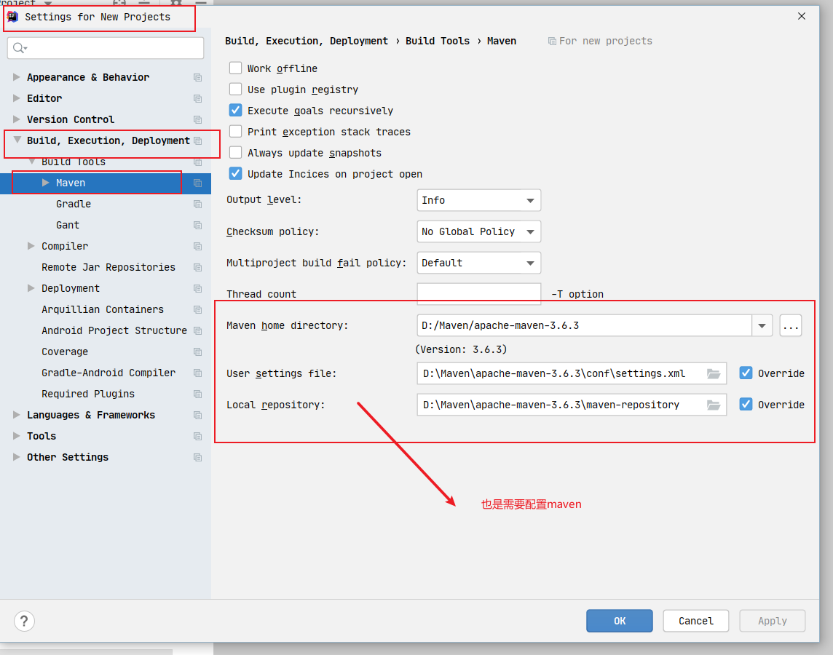Uncheck Override for User settings file
833x655 pixels.
pyautogui.click(x=746, y=373)
